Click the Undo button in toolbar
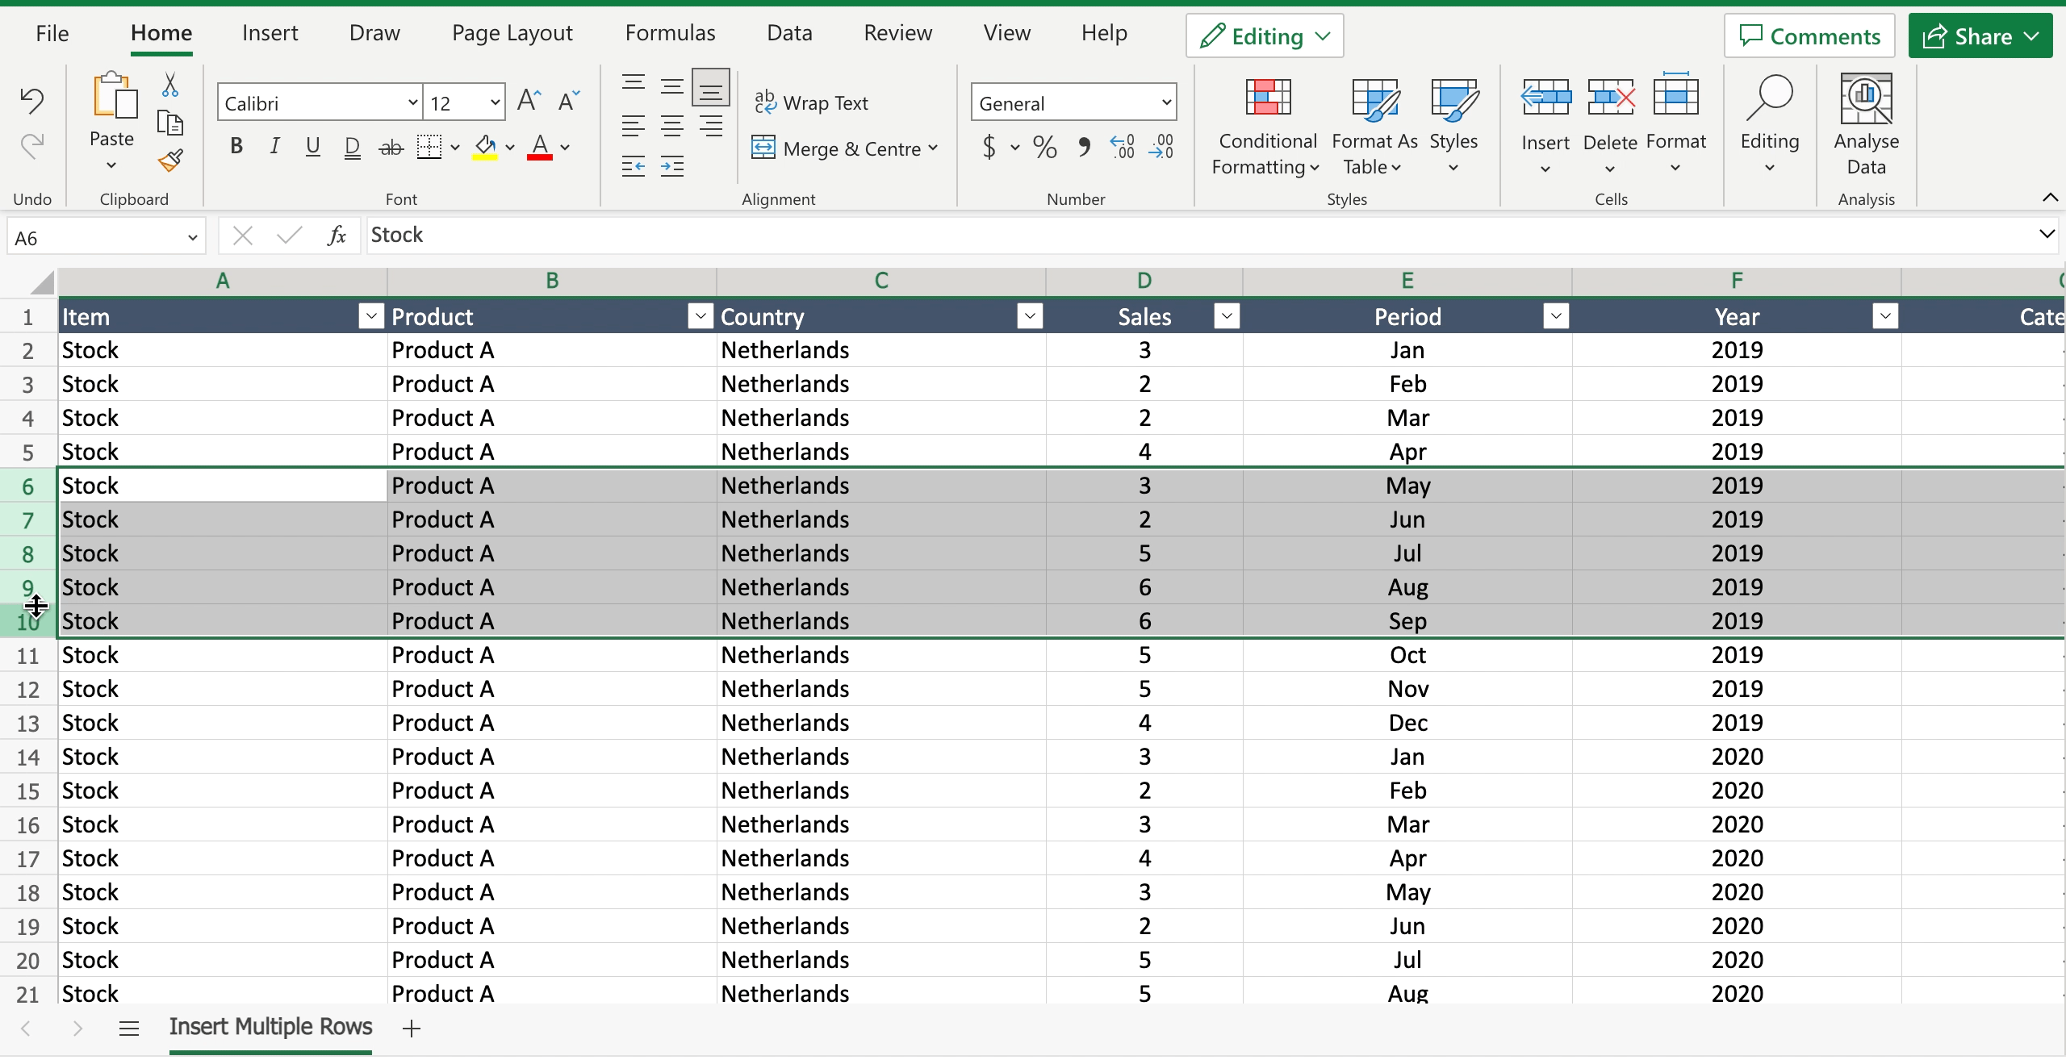2066x1060 pixels. coord(32,102)
